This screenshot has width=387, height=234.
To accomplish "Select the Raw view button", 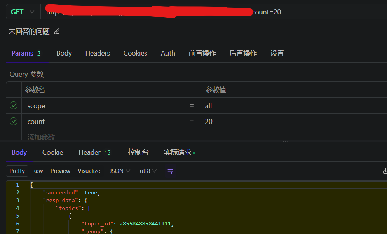I will click(x=38, y=171).
